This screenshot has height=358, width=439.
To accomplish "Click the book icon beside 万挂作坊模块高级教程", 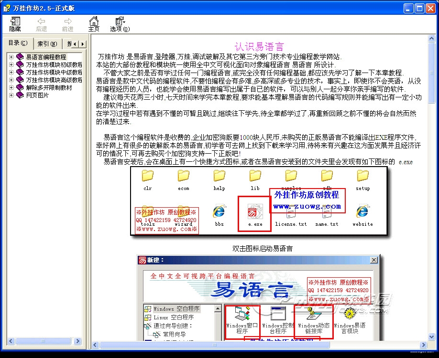I will tap(20, 80).
